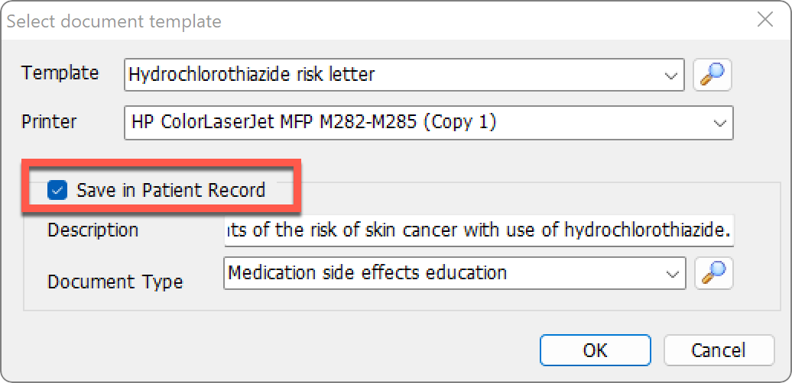Screen dimensions: 792x383
Task: Click the Template label
Action: pyautogui.click(x=60, y=73)
